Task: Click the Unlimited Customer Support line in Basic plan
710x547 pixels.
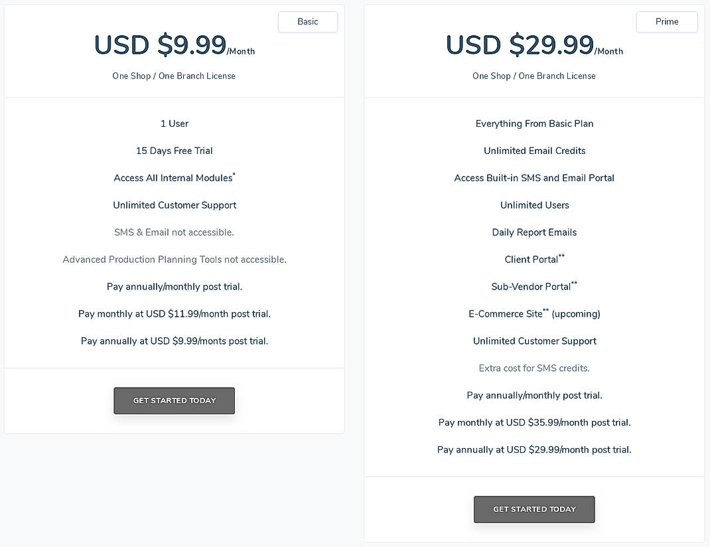Action: pyautogui.click(x=174, y=205)
